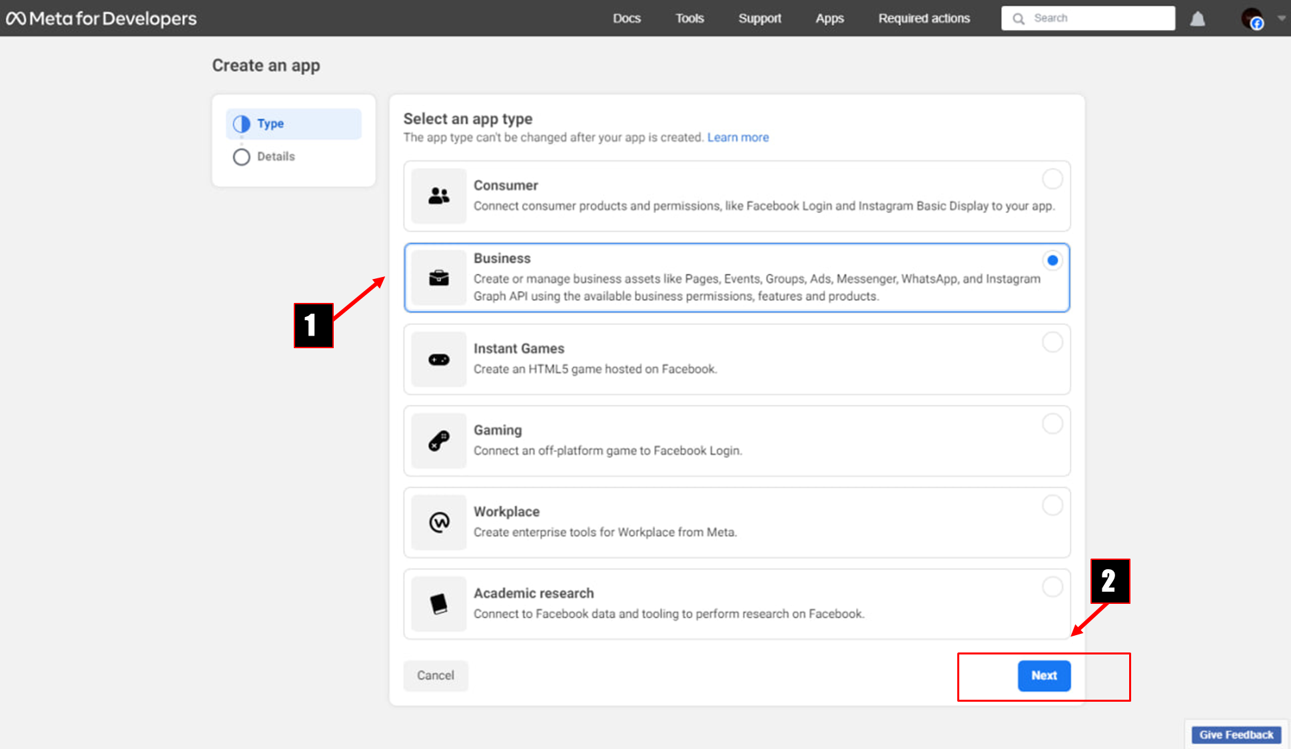Open the notifications bell icon
Viewport: 1291px width, 749px height.
coord(1197,19)
